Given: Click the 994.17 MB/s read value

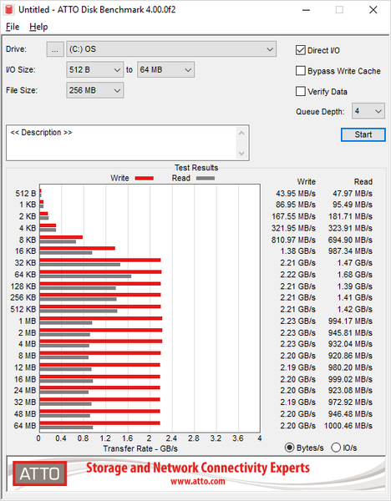Looking at the screenshot, I should [x=350, y=321].
